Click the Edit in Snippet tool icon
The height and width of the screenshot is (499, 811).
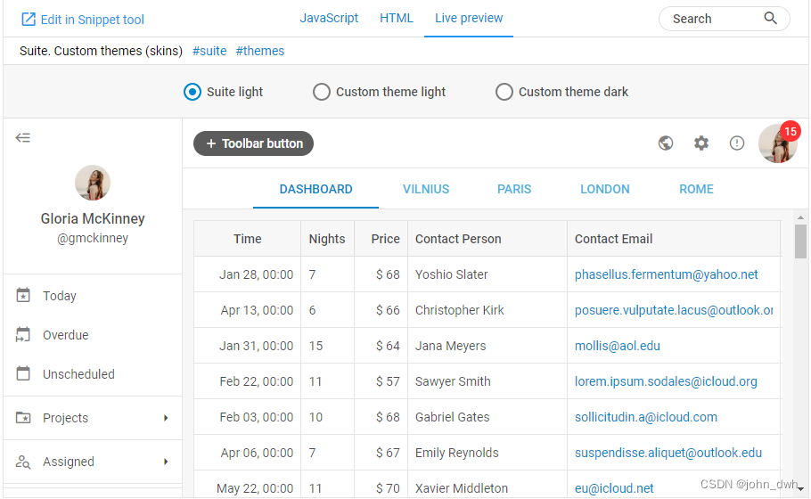(x=28, y=20)
